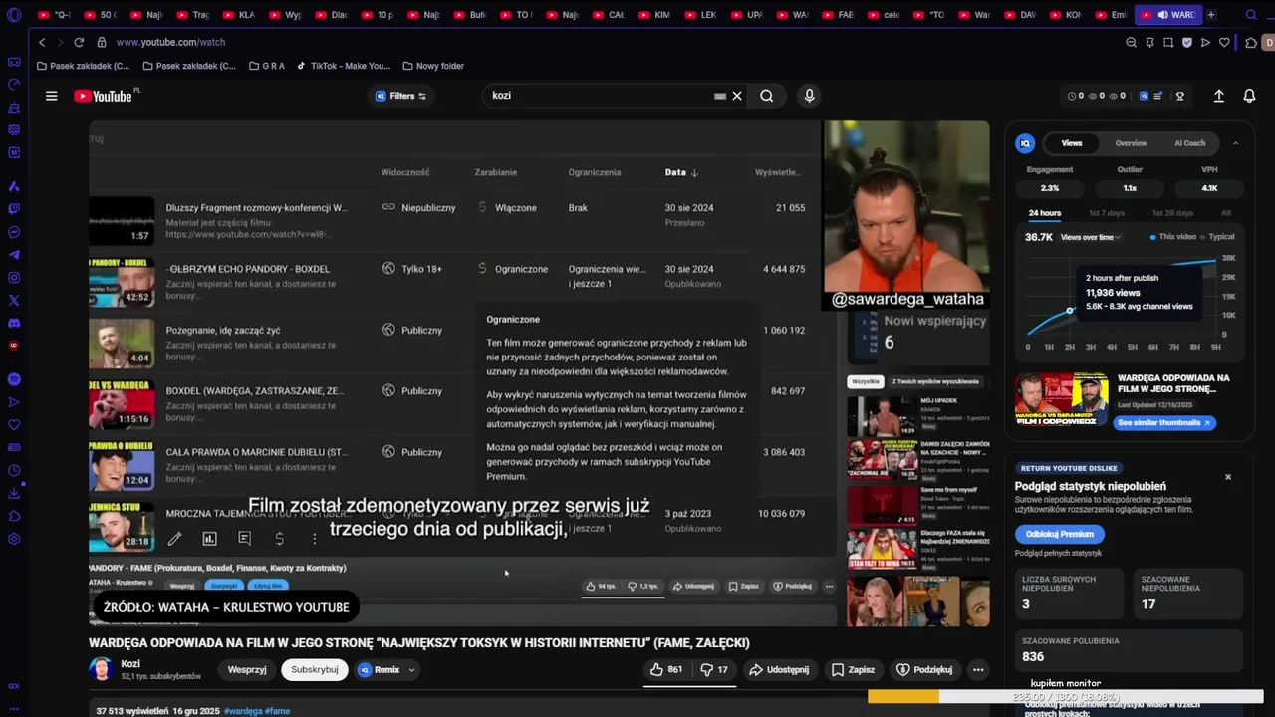Open the MÓJ UPADEK suggested video
The image size is (1275, 717).
click(916, 416)
